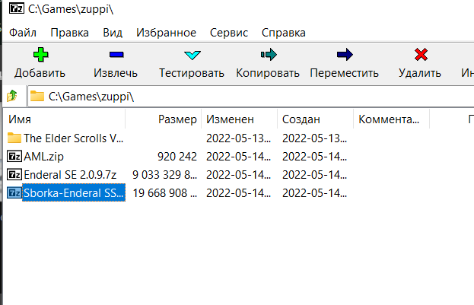Sort by Изменен column header
This screenshot has height=305, width=474.
coord(239,119)
